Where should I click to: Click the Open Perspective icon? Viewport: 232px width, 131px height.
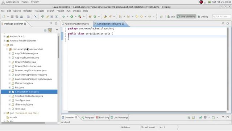161,17
